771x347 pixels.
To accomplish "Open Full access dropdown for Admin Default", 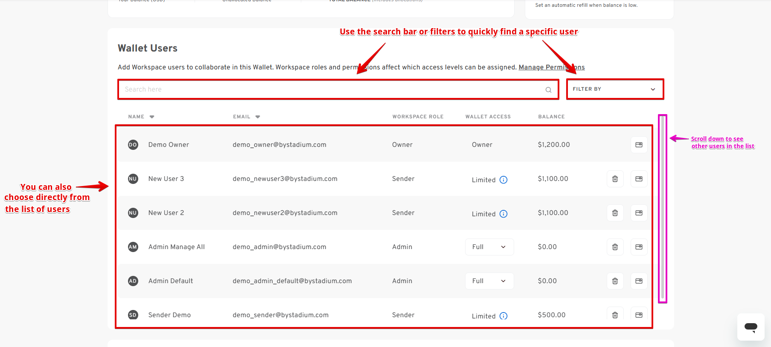I will [x=489, y=281].
